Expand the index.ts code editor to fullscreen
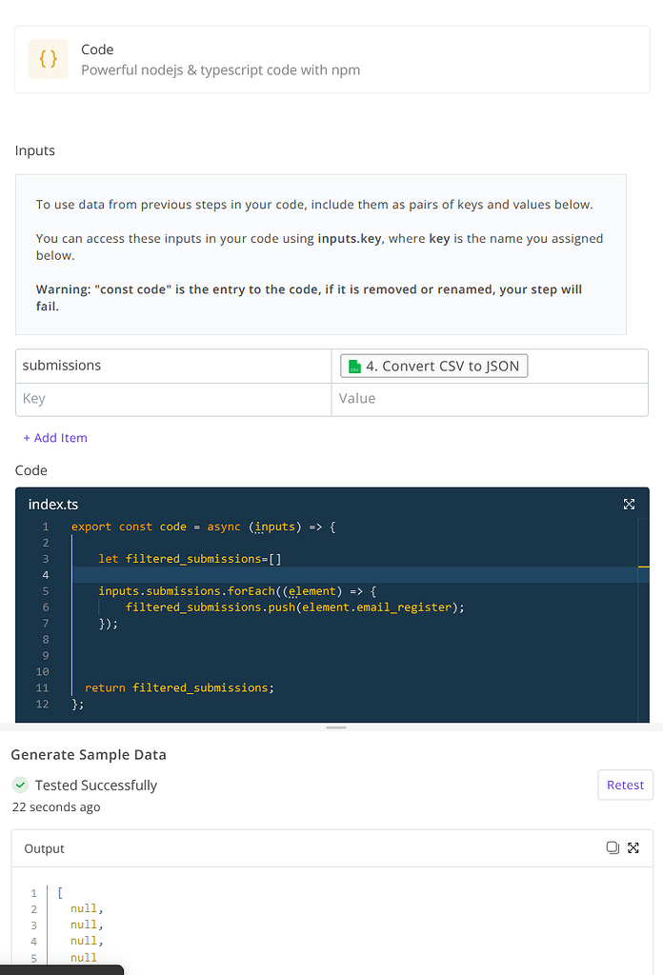 pos(629,504)
